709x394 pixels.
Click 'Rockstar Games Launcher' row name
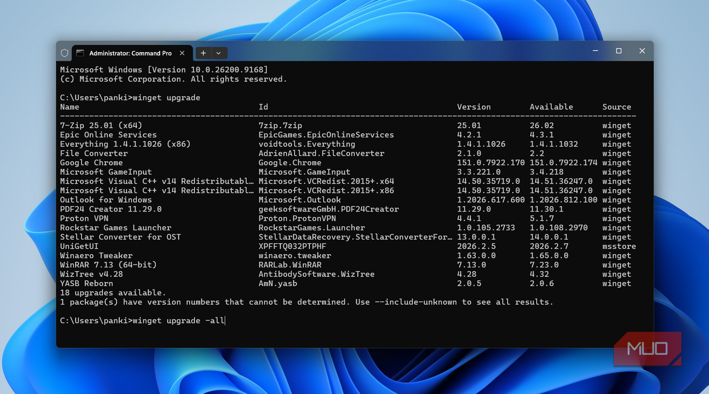click(x=116, y=228)
